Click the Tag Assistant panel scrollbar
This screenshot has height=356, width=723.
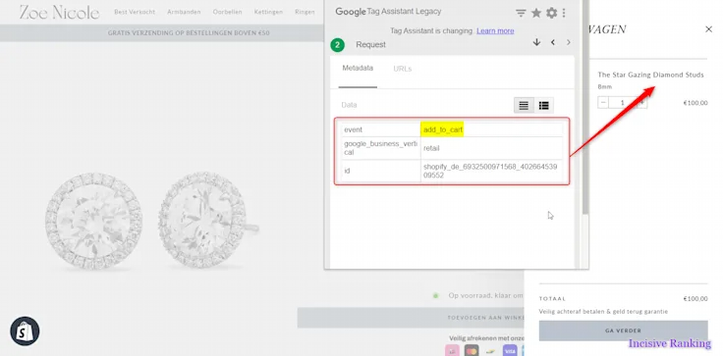pyautogui.click(x=585, y=107)
